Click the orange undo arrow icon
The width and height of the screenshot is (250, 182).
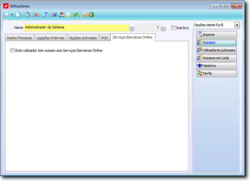(x=85, y=15)
